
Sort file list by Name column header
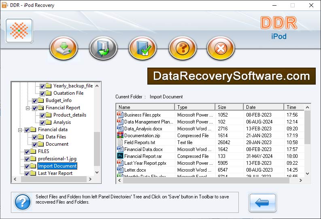145,107
